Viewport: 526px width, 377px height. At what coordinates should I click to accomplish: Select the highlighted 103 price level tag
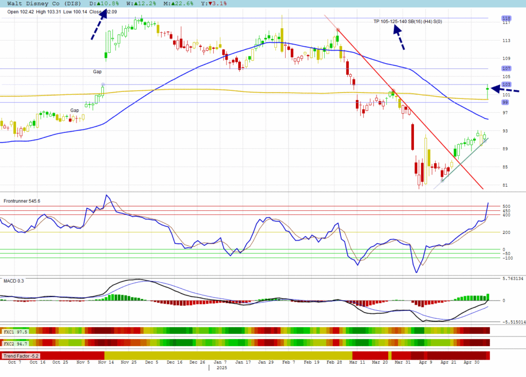coord(506,85)
